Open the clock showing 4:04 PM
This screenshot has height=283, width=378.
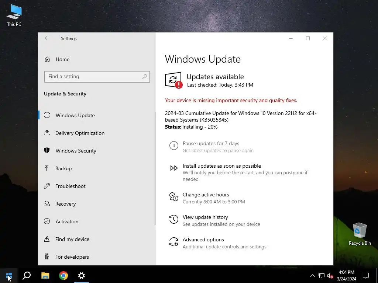pos(346,276)
